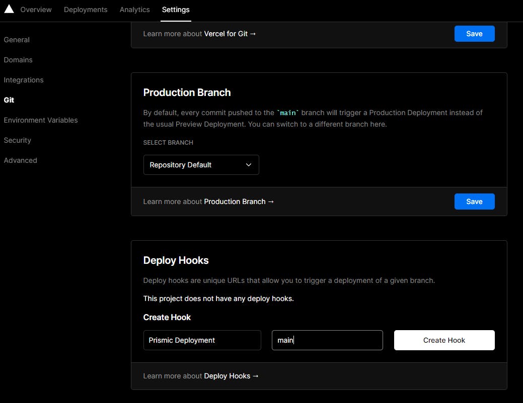
Task: Go to the Analytics tab
Action: (x=135, y=10)
